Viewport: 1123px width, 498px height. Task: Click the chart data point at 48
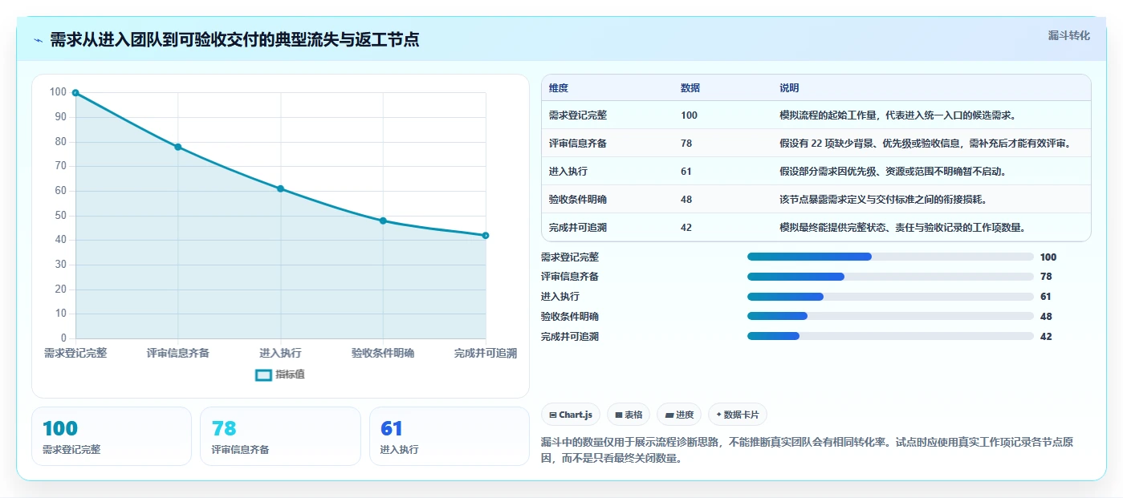tap(383, 221)
